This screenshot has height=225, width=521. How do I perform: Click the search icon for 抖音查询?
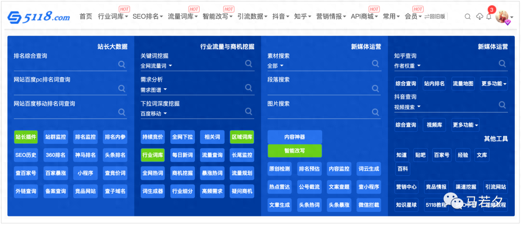pyautogui.click(x=502, y=105)
